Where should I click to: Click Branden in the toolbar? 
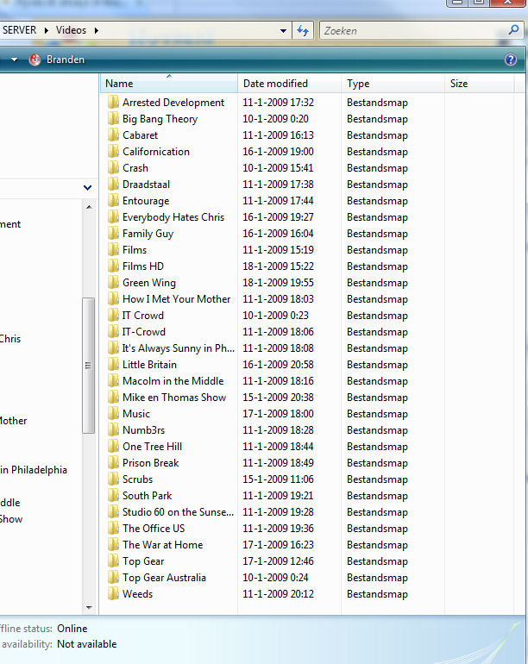(66, 60)
